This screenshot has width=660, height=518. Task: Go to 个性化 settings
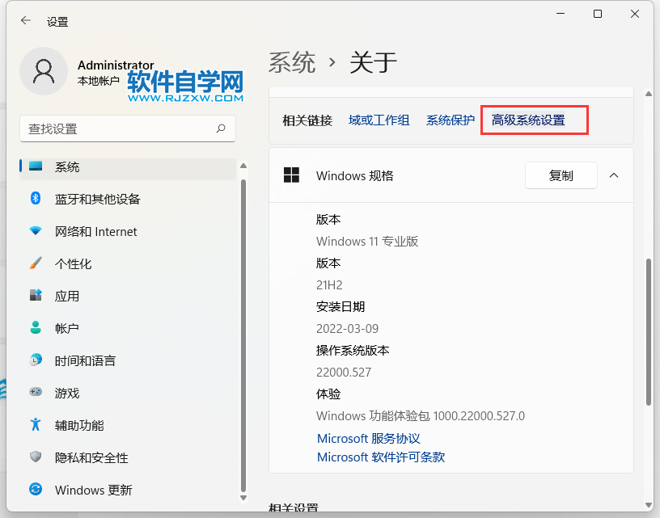click(128, 264)
